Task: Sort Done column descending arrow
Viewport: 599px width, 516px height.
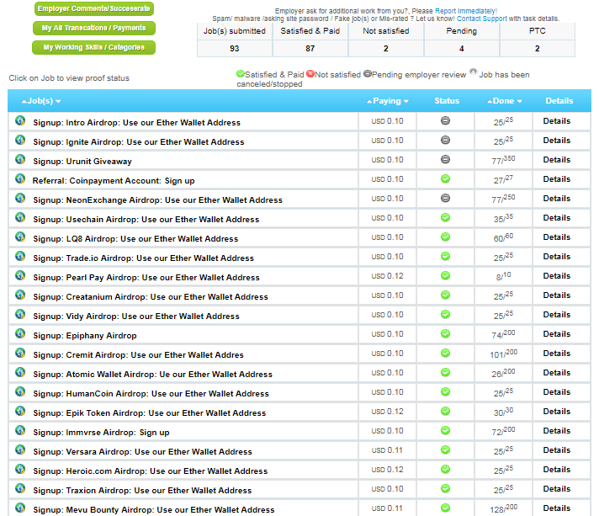Action: (520, 101)
